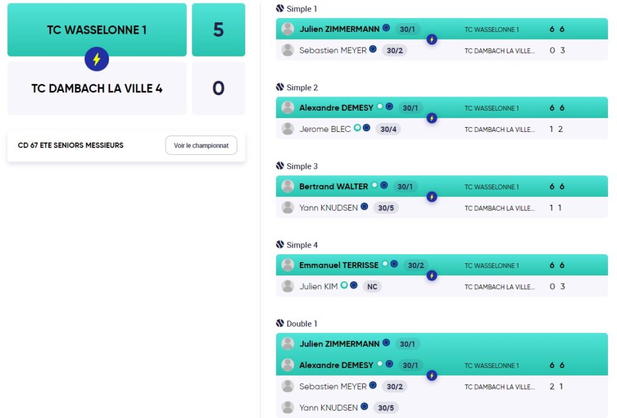Click the 30/5 ranking pill in Simple 3
The height and width of the screenshot is (418, 617).
pos(386,208)
